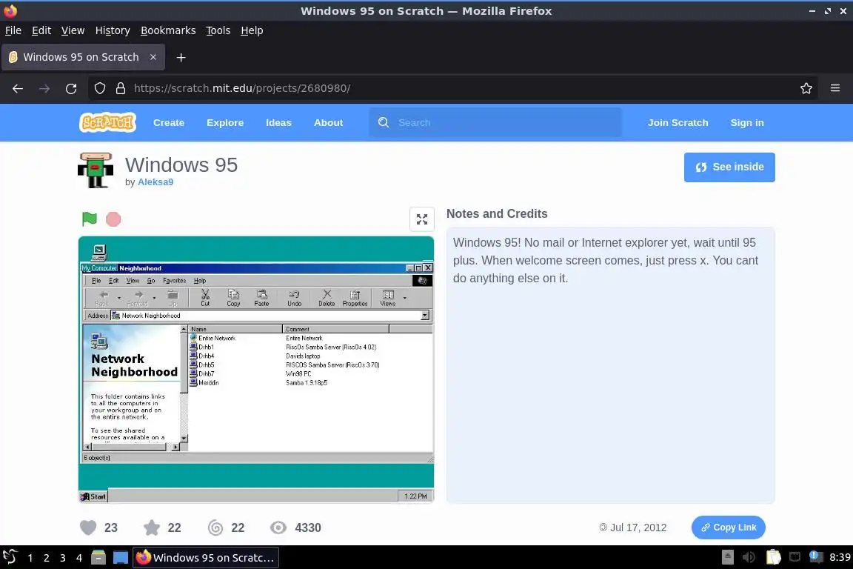Click Cut icon in project toolbar
This screenshot has height=569, width=853.
click(x=205, y=298)
